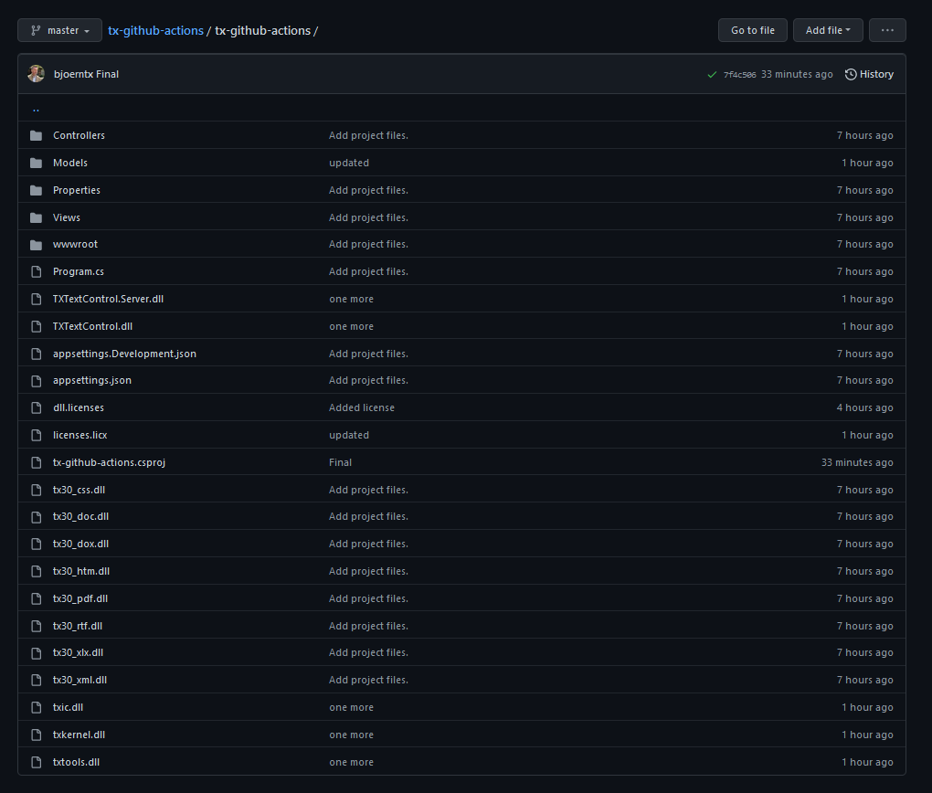Click the file icon beside tx30_rtf.dll
The image size is (932, 793).
tap(37, 626)
